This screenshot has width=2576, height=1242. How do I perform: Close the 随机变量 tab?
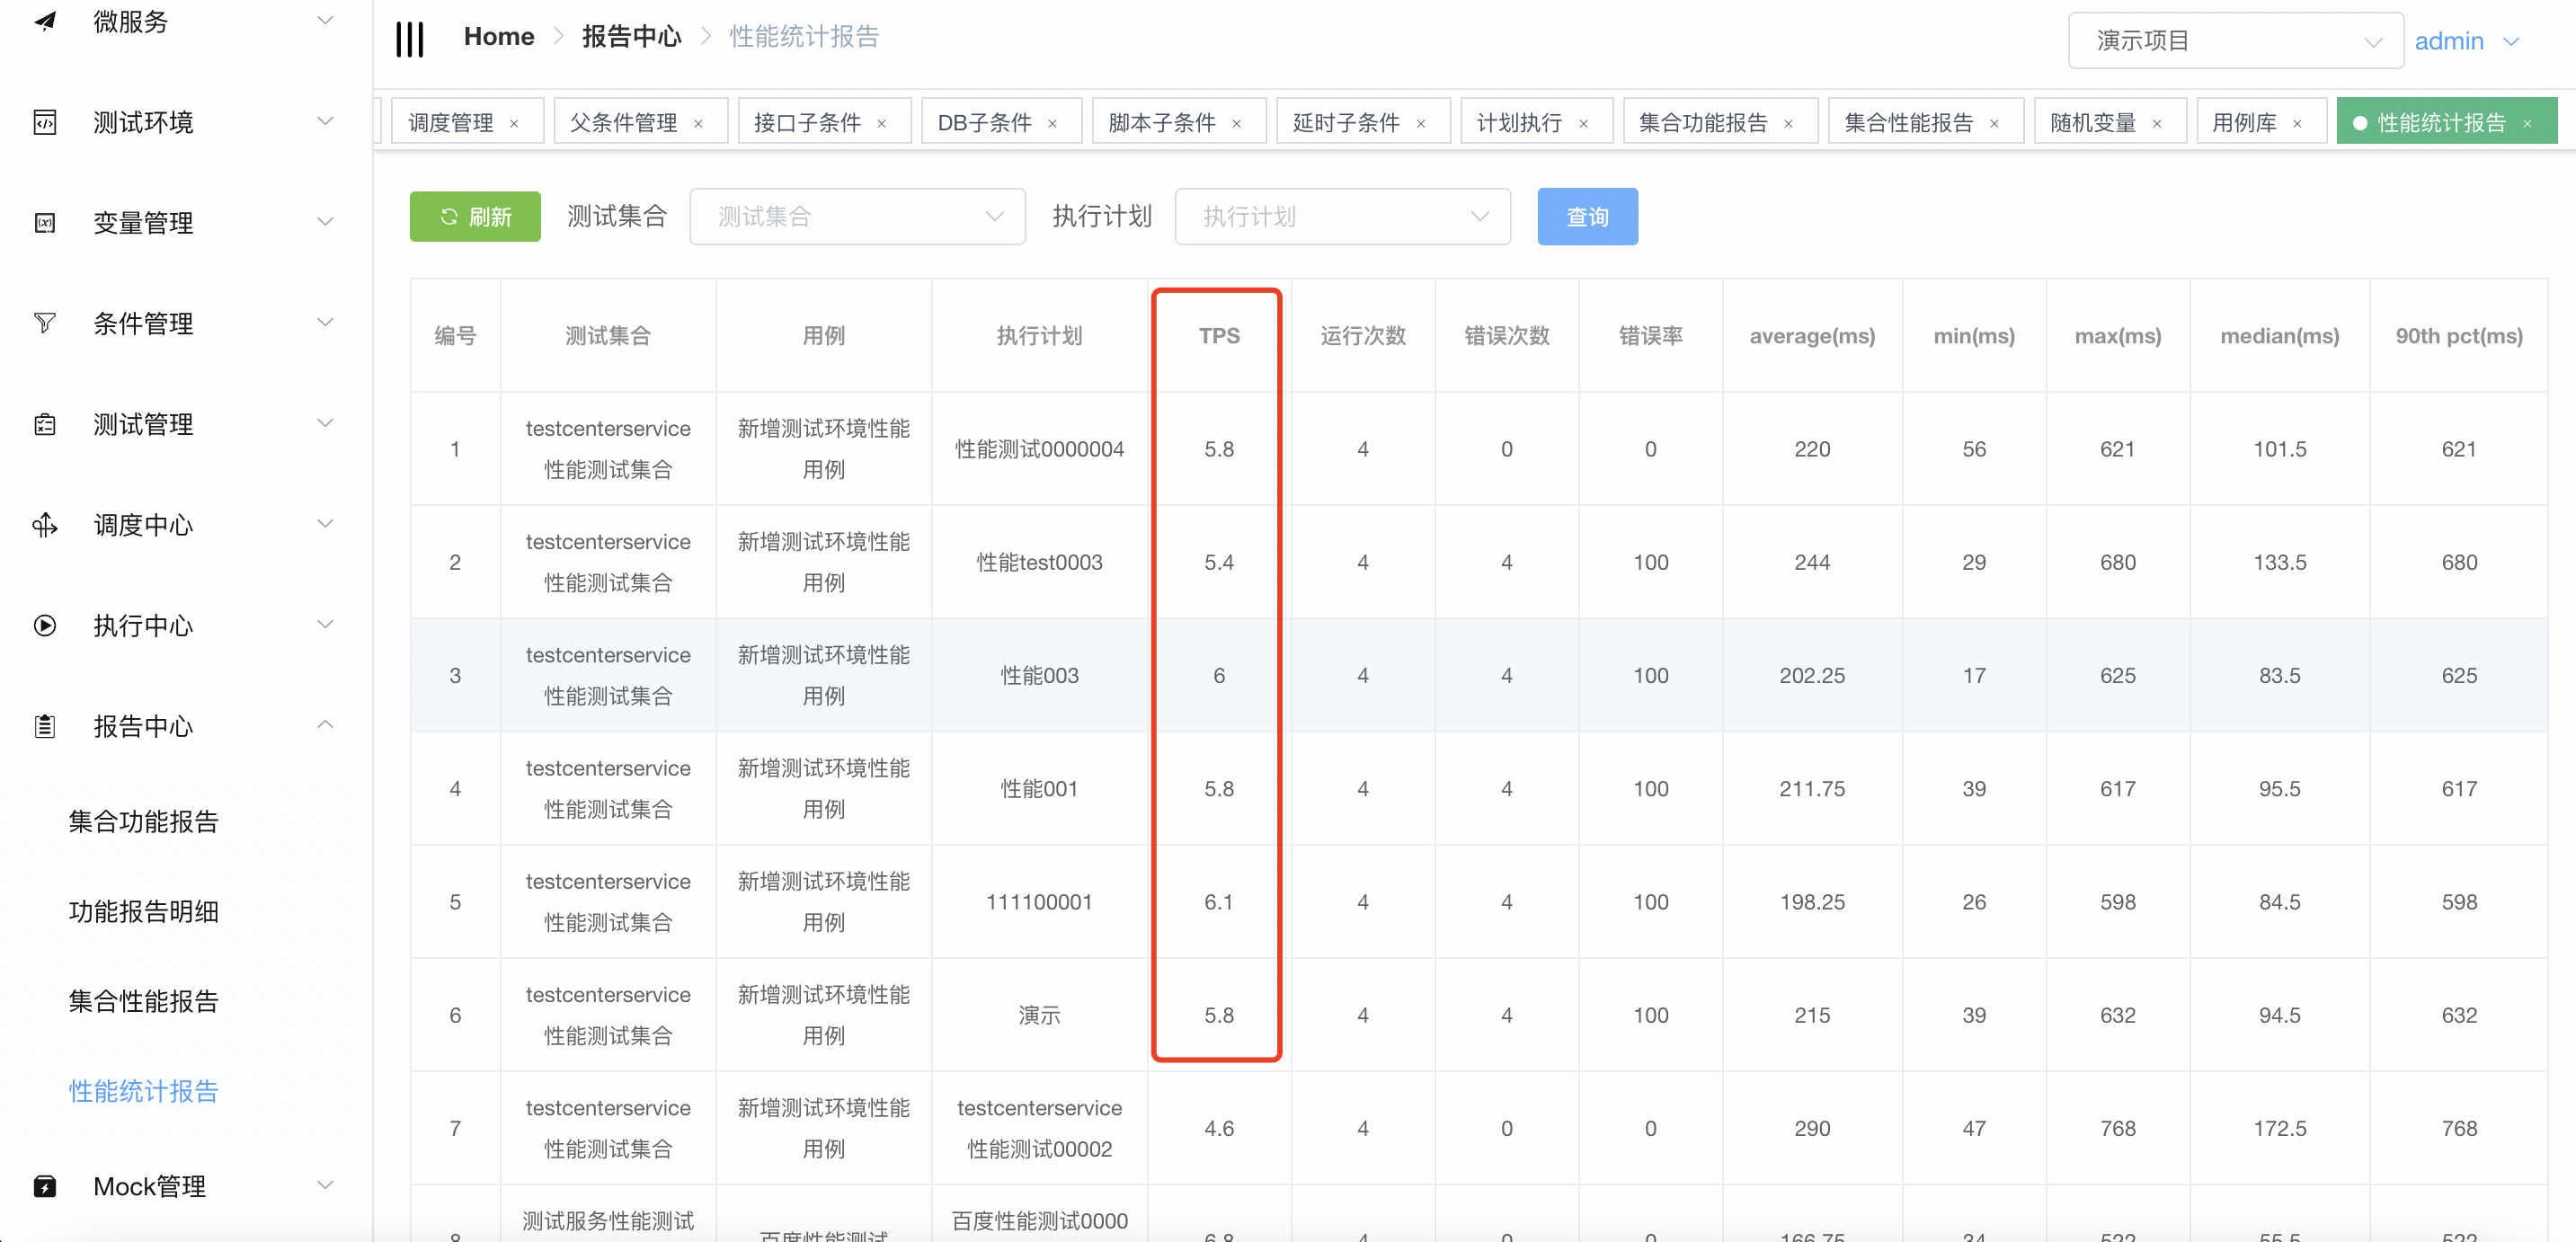click(2157, 124)
